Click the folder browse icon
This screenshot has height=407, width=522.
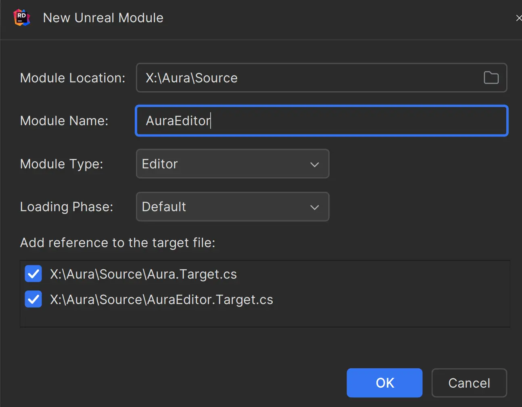click(491, 78)
